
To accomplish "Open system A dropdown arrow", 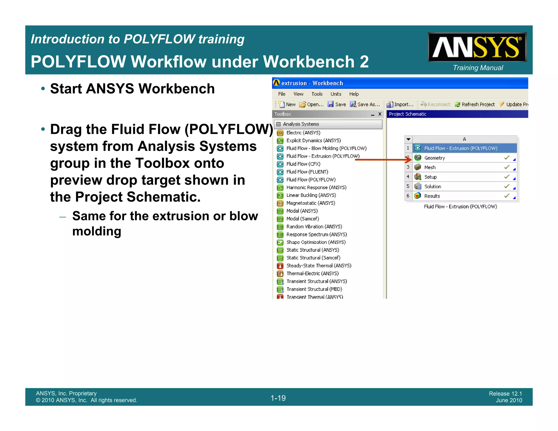I will click(408, 139).
